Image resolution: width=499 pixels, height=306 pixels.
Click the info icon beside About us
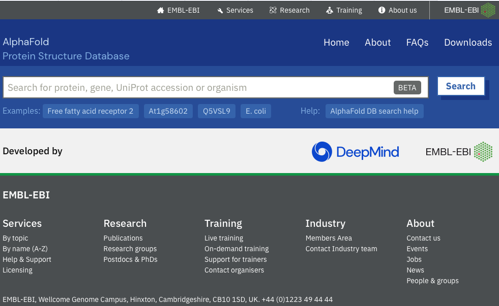point(381,10)
